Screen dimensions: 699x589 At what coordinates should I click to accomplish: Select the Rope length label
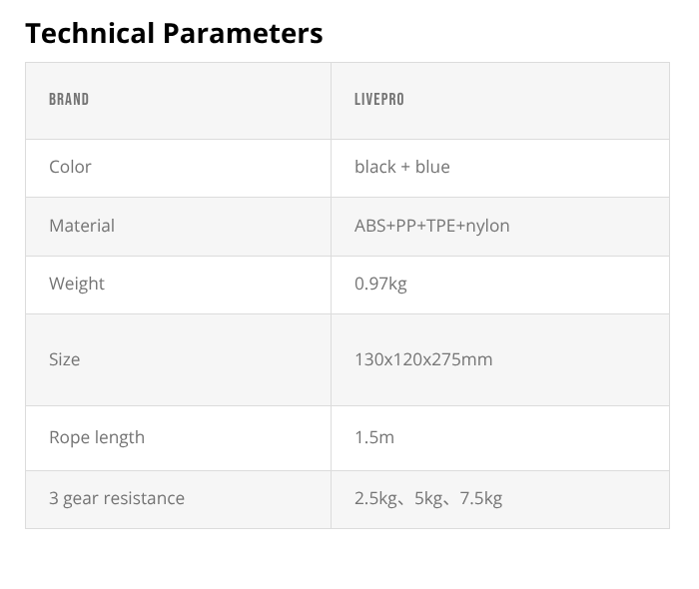click(x=97, y=437)
